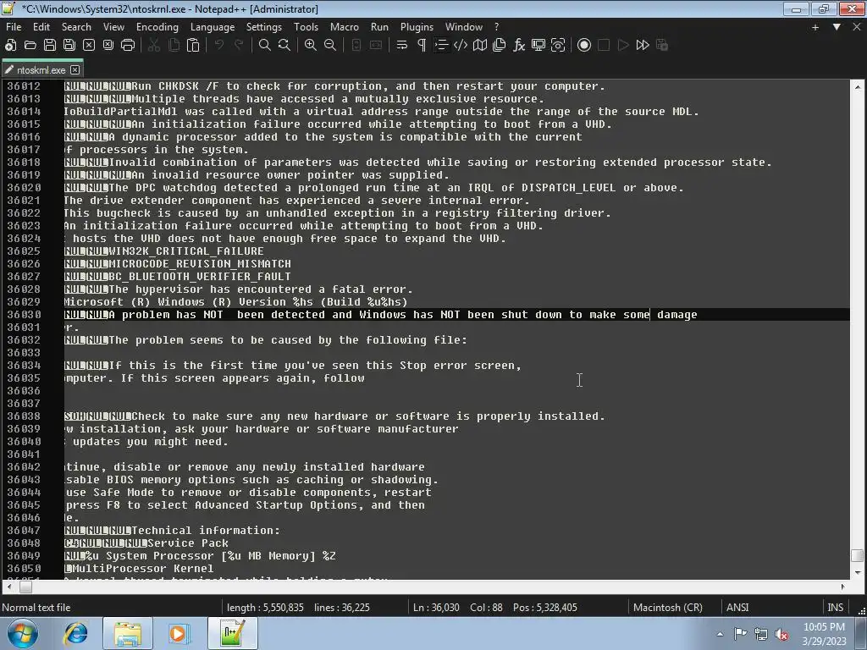Image resolution: width=867 pixels, height=650 pixels.
Task: Open Document Map toolbar icon
Action: click(x=480, y=46)
